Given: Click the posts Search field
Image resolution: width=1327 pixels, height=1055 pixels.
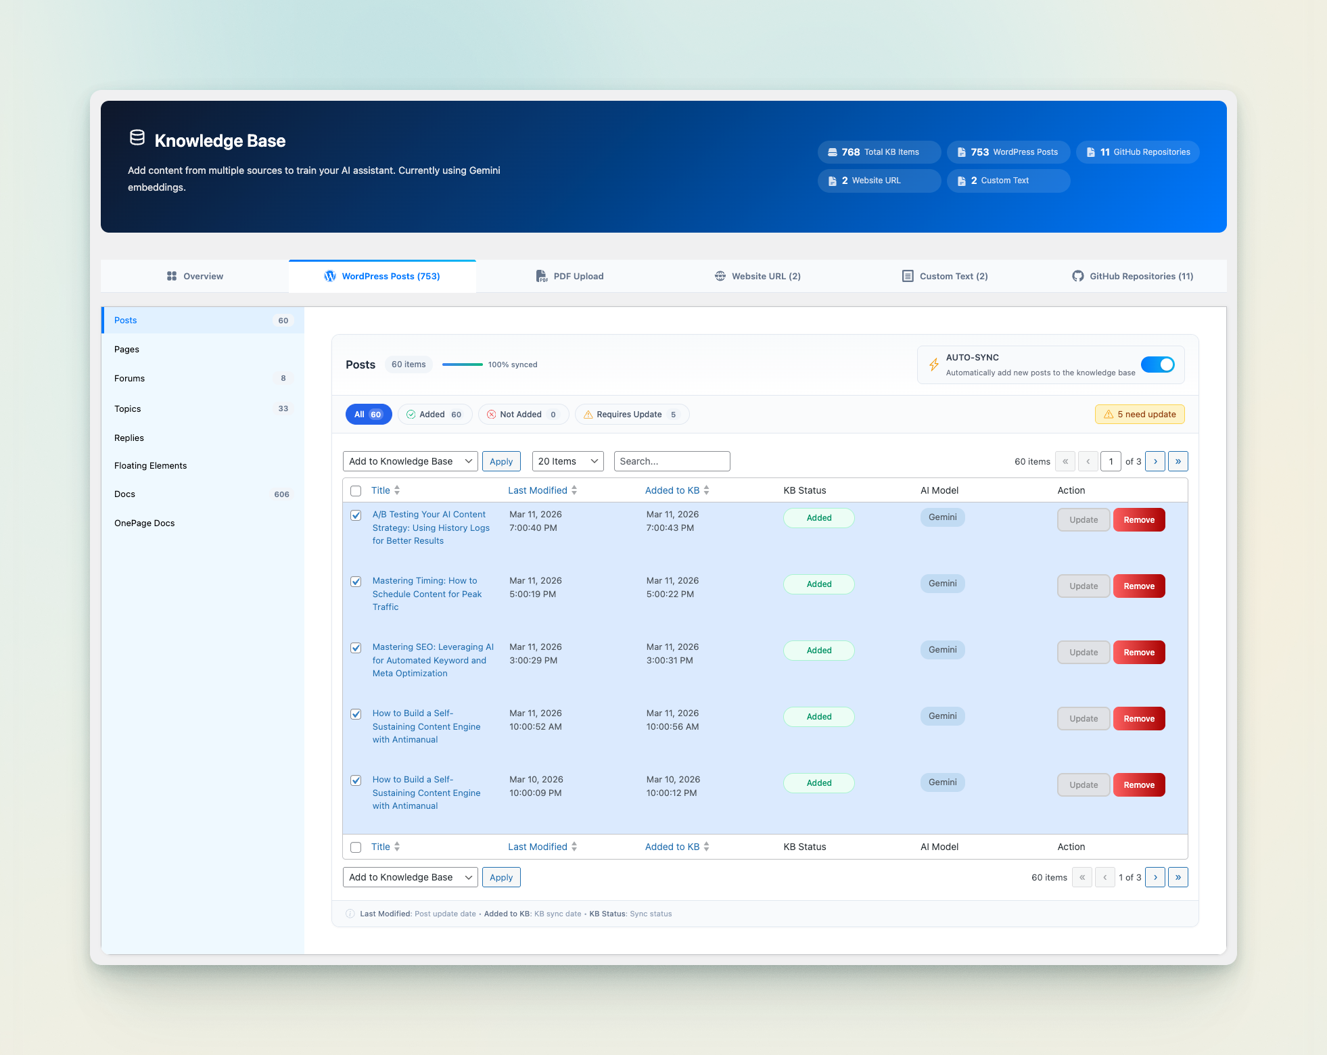Looking at the screenshot, I should pos(672,461).
